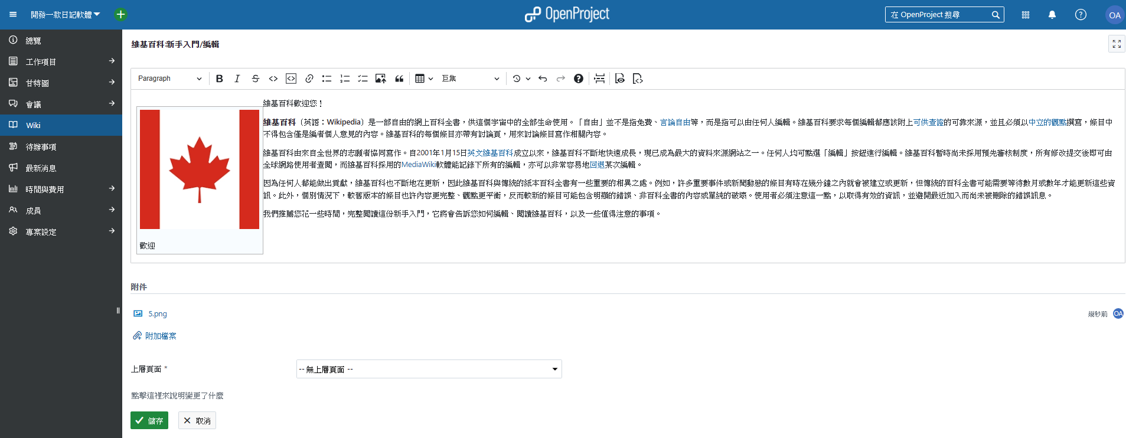Expand the 工作項目 submenu arrow
Screen dimensions: 1126x438
coord(112,61)
